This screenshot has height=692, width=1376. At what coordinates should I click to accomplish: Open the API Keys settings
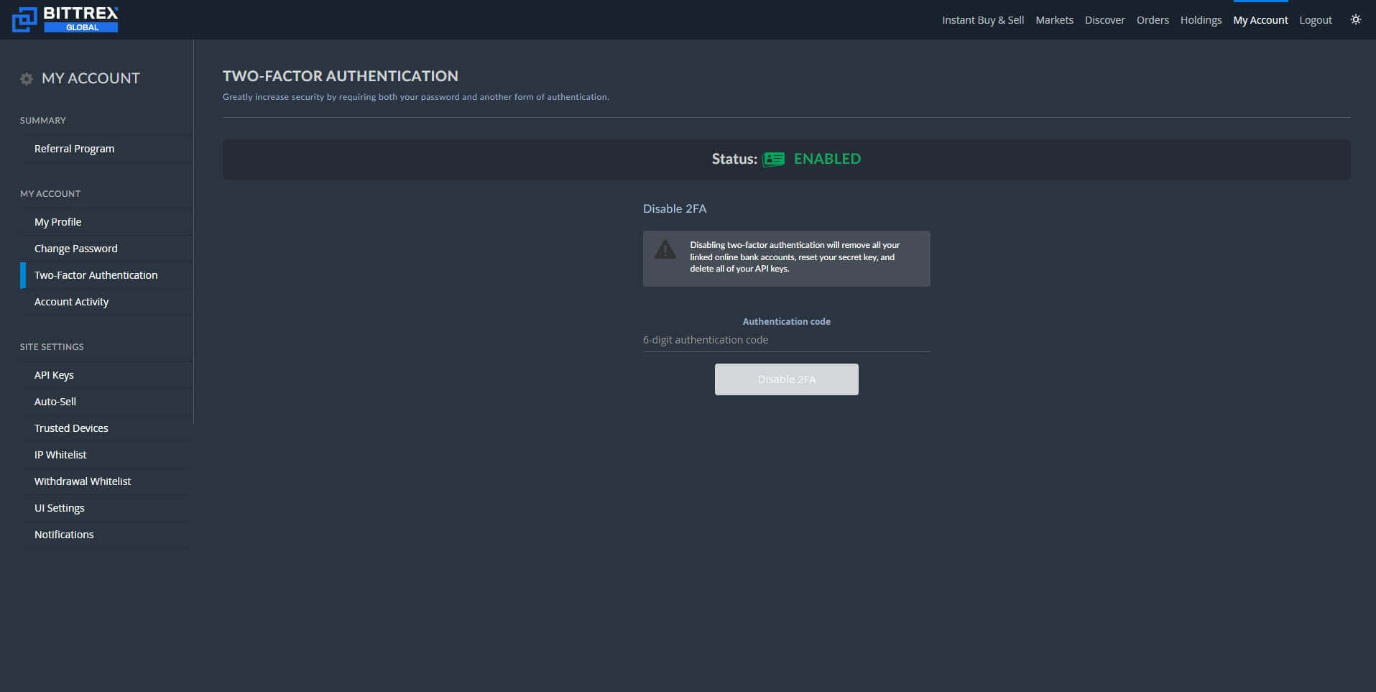point(54,375)
